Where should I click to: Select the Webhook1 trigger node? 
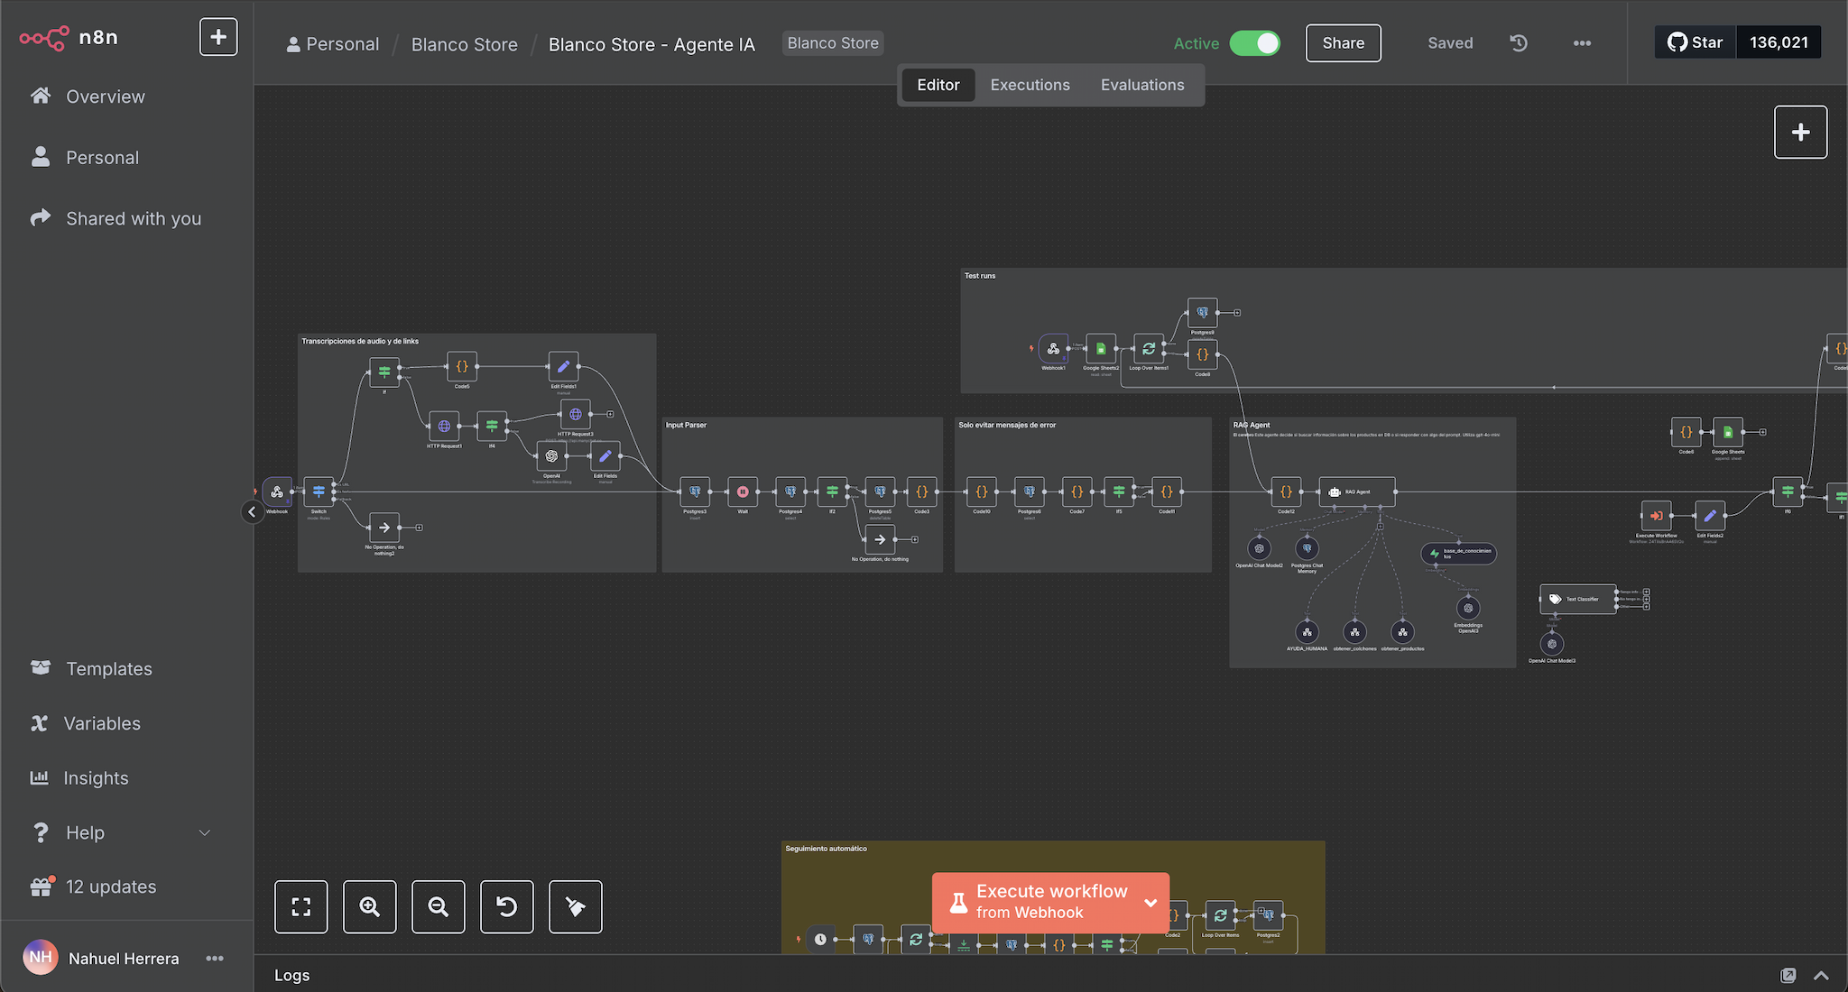[1053, 348]
